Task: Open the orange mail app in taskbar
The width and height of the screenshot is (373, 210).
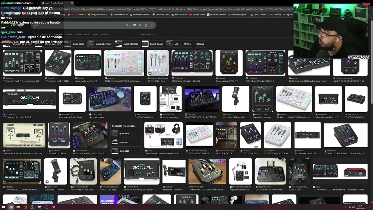Action: 25,207
